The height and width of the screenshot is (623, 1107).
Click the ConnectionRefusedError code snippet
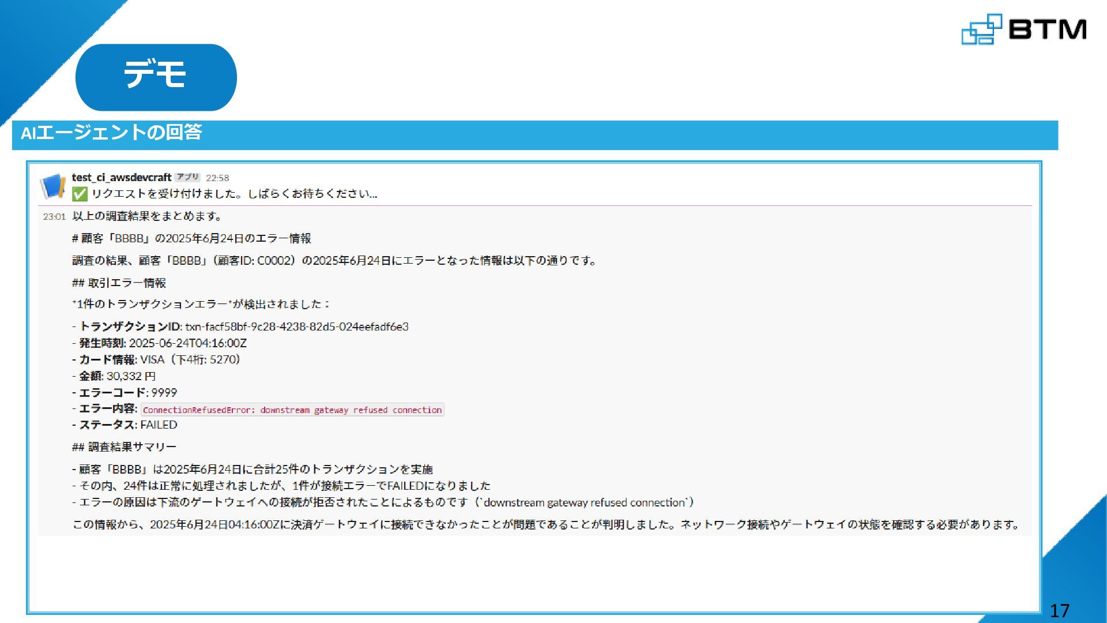click(292, 410)
